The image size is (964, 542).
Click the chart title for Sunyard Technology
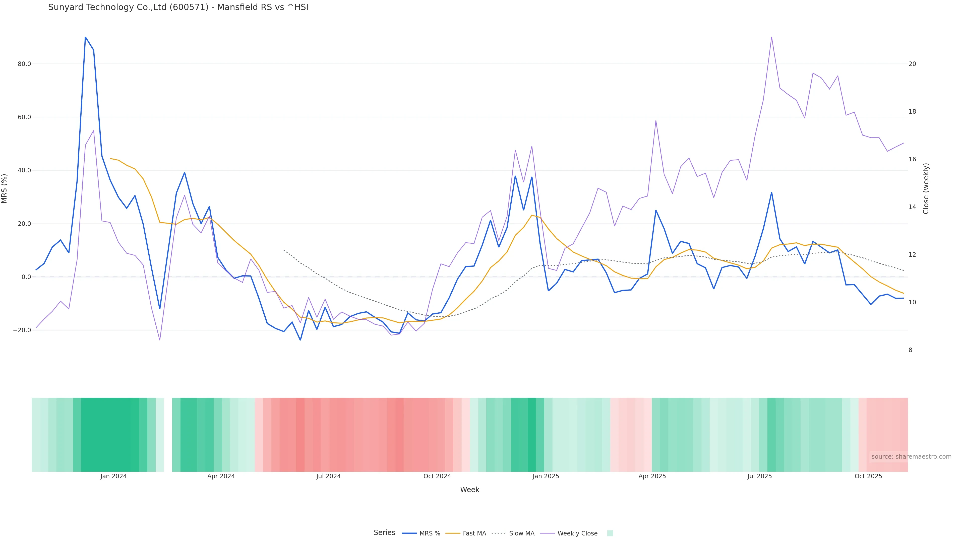(178, 7)
